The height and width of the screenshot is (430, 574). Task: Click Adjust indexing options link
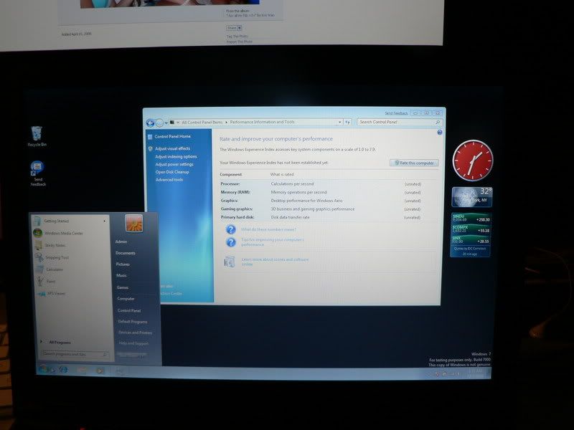click(176, 156)
